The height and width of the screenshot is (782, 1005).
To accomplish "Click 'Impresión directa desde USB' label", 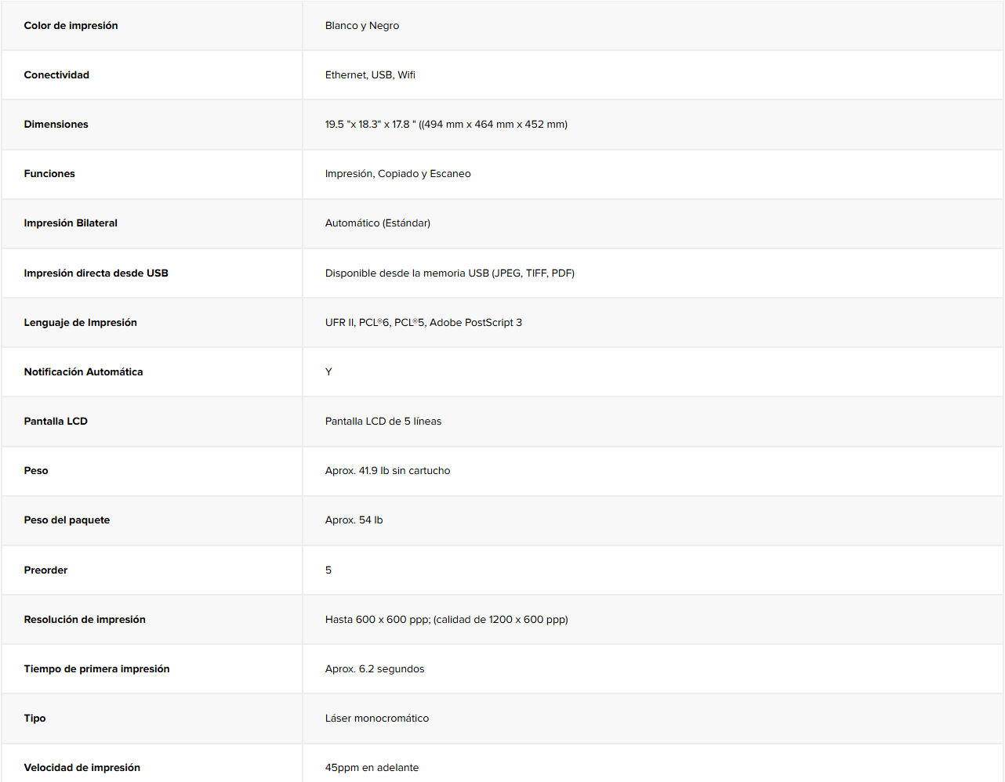I will [96, 273].
